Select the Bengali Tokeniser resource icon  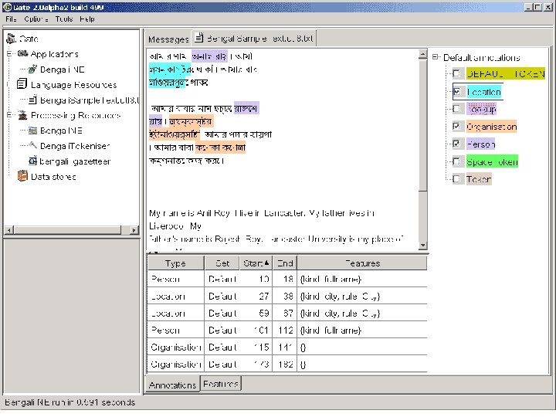(32, 146)
